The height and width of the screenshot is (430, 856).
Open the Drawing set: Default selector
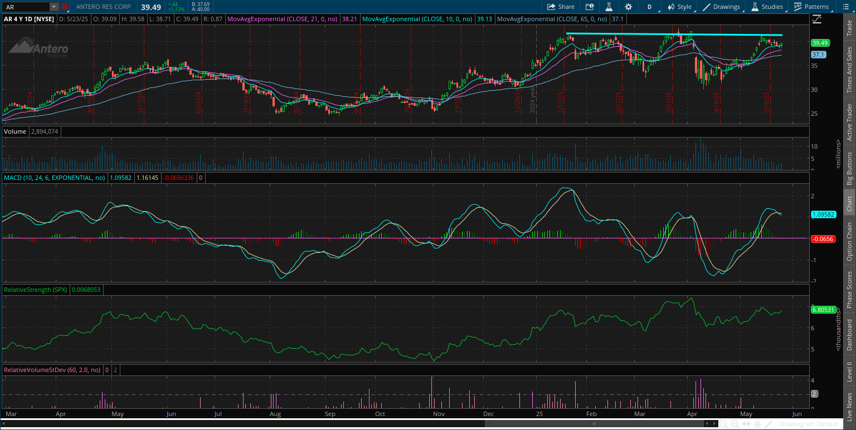click(x=809, y=424)
